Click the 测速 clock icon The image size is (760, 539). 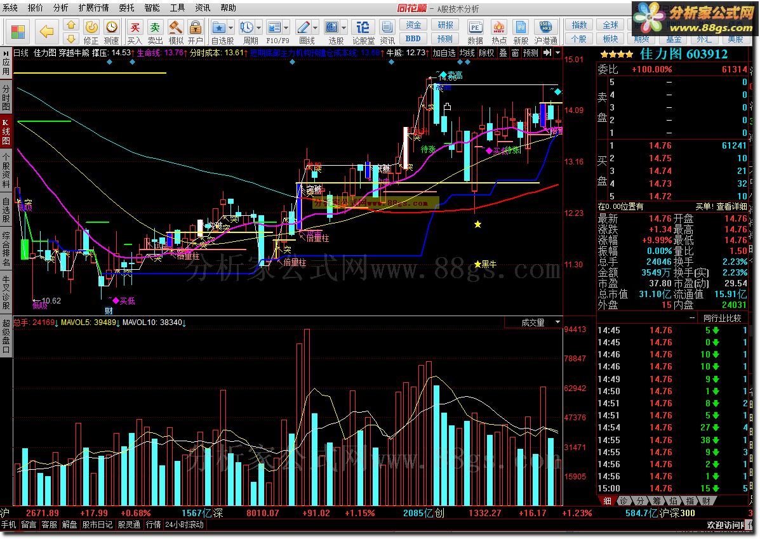pos(112,27)
